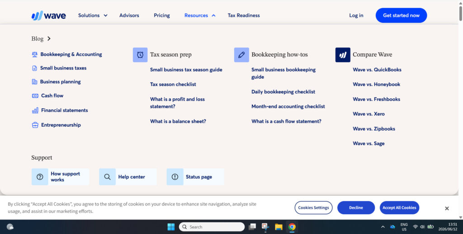463x234 pixels.
Task: Open Daily bookkeeping checklist link
Action: click(x=283, y=92)
